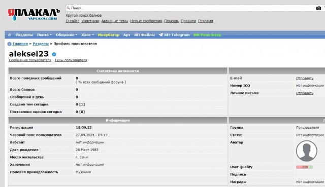
Task: Open ЯП-Telegram menu item
Action: pyautogui.click(x=177, y=35)
